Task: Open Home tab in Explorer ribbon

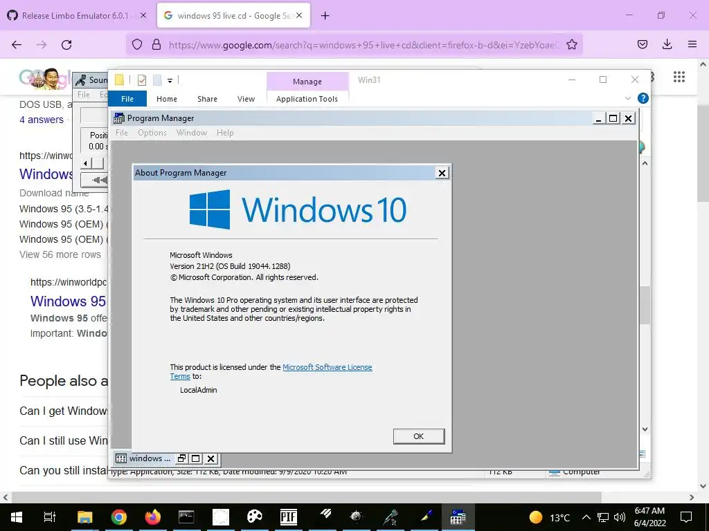Action: (167, 99)
